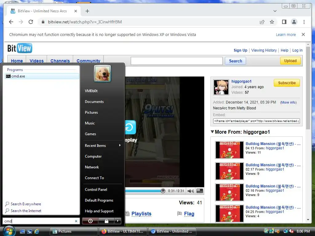Click the muted volume tray icon
315x236 pixels.
291,231
